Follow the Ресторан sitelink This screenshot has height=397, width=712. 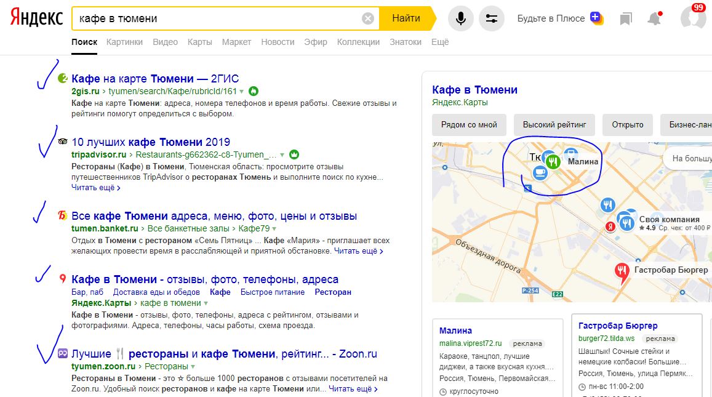[x=333, y=292]
